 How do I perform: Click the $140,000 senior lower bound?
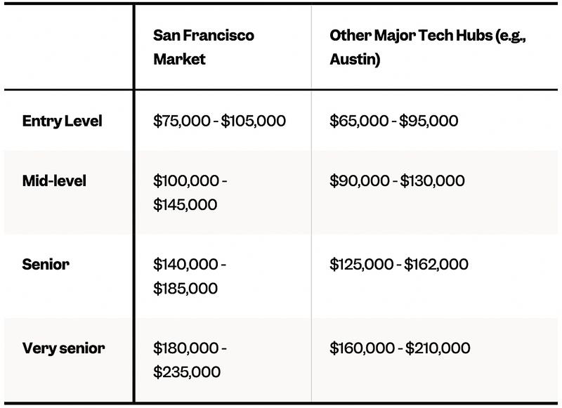point(186,265)
